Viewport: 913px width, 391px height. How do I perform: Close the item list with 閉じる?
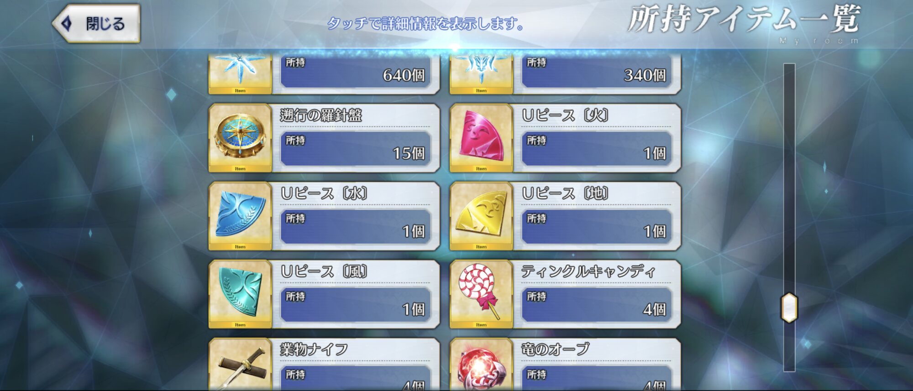coord(96,24)
